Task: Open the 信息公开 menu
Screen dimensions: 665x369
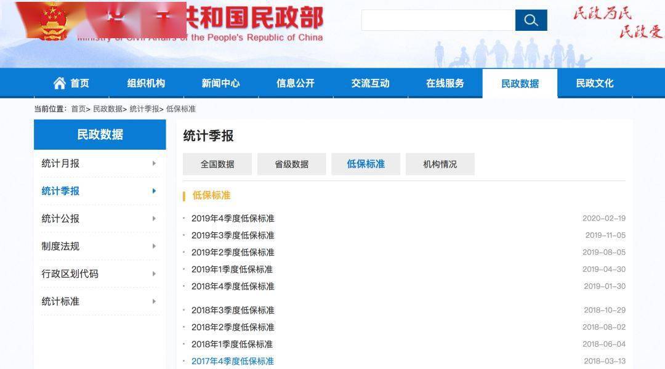Action: [x=296, y=83]
